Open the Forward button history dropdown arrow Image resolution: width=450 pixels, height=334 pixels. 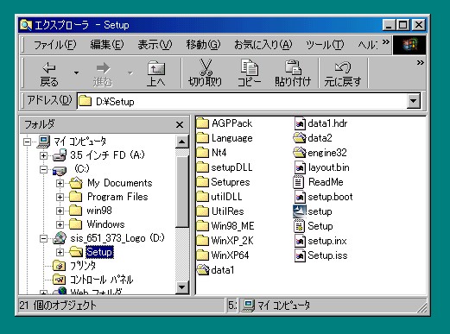(x=130, y=72)
